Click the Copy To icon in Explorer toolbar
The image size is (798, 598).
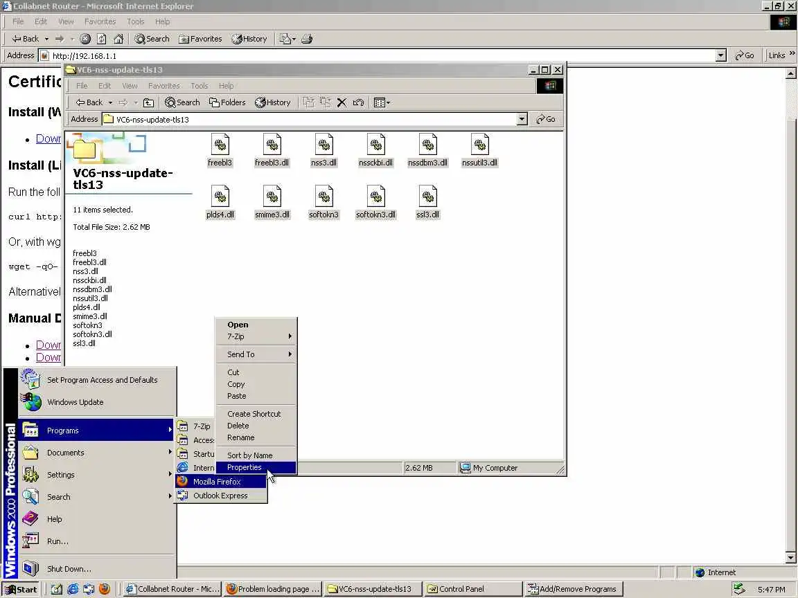(325, 102)
